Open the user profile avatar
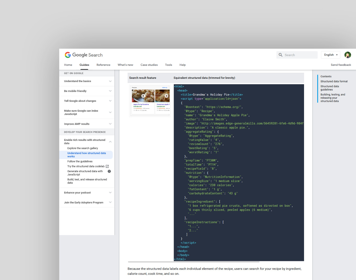356x280 pixels. click(348, 55)
